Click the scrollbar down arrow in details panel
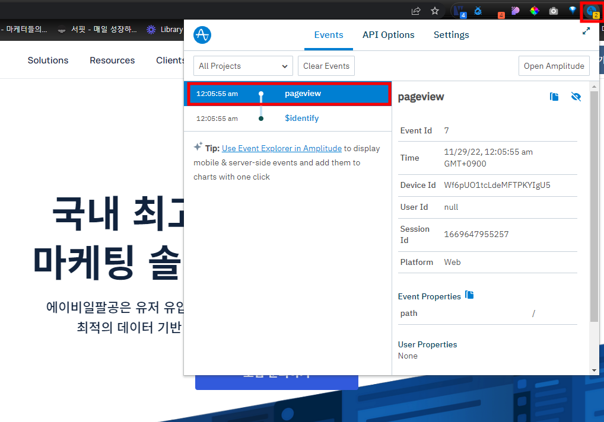This screenshot has width=604, height=422. [594, 370]
